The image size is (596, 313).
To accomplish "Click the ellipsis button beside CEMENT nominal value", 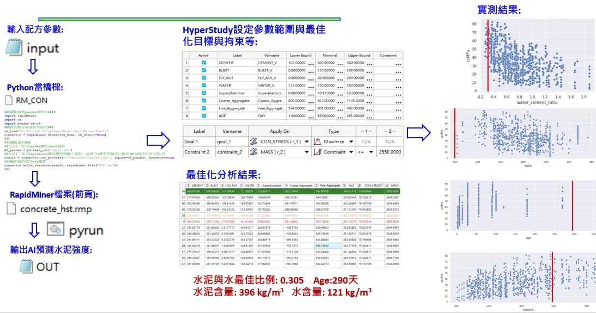I will pyautogui.click(x=340, y=63).
